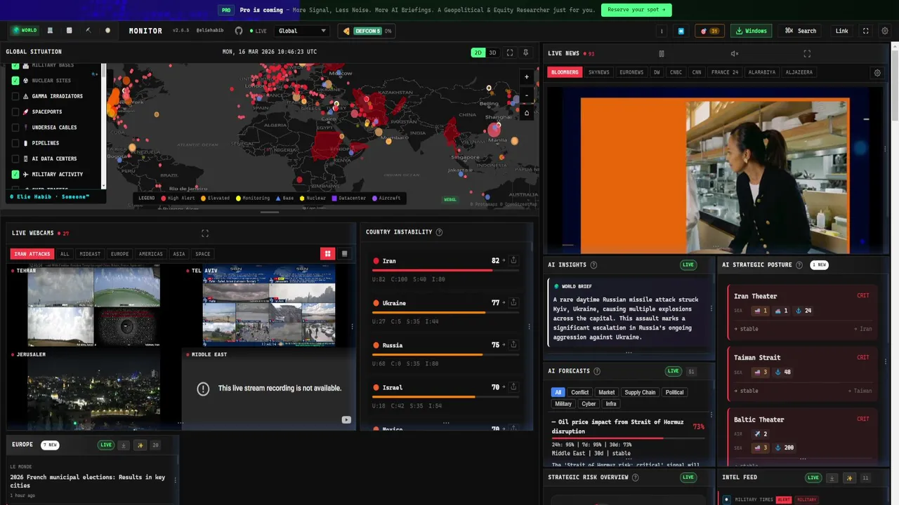This screenshot has width=899, height=505.
Task: Open Country Instability help icon
Action: pyautogui.click(x=439, y=232)
